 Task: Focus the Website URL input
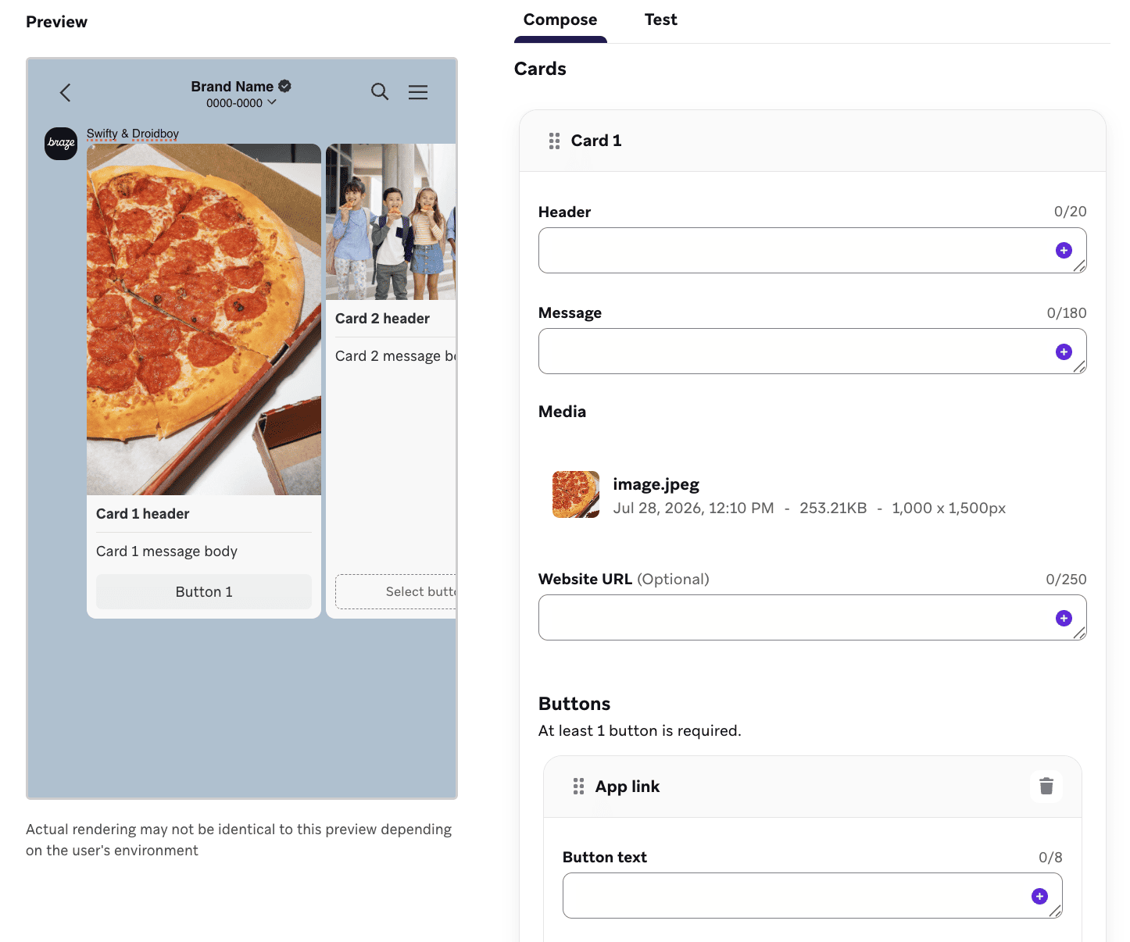click(812, 618)
